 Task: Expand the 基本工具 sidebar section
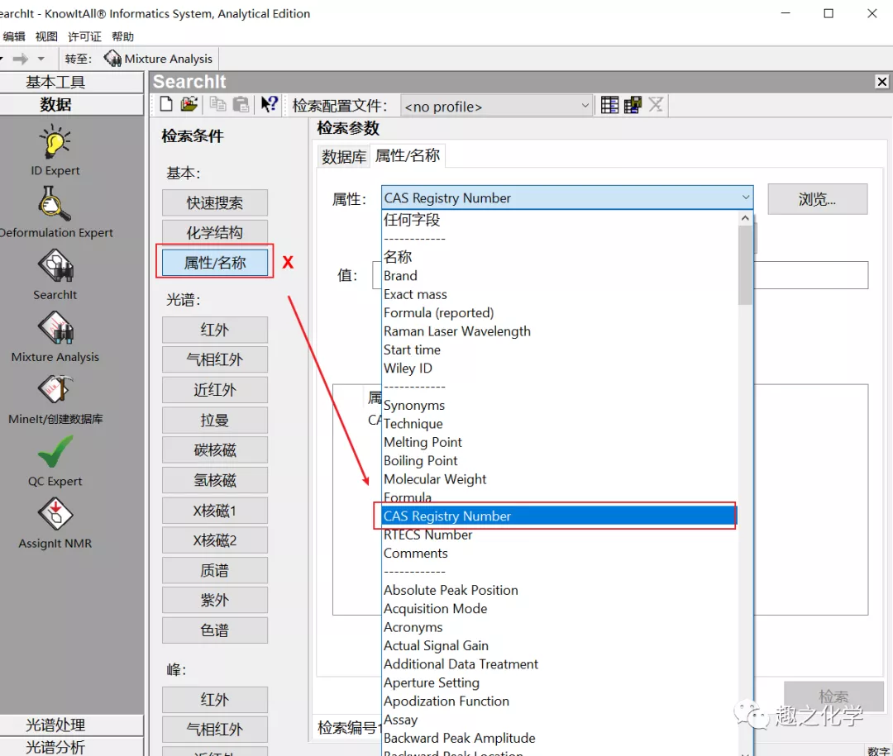[71, 82]
